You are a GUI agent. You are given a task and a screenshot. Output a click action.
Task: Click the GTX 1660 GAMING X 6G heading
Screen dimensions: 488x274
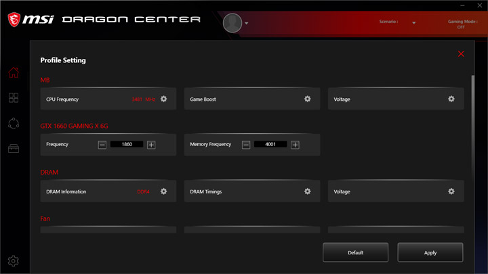(74, 126)
